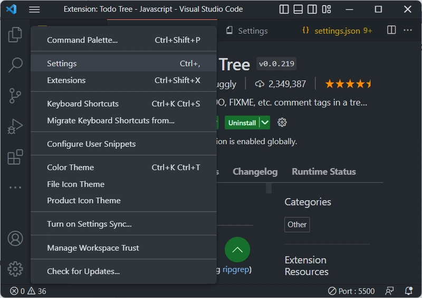Open the Extensions view in activity bar

click(x=15, y=157)
